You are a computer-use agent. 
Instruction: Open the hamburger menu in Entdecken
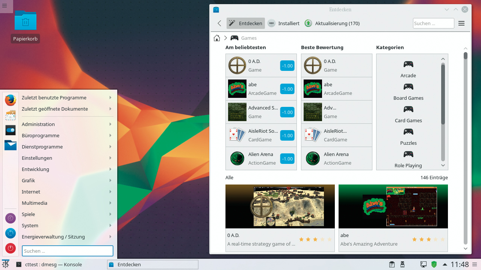point(461,23)
